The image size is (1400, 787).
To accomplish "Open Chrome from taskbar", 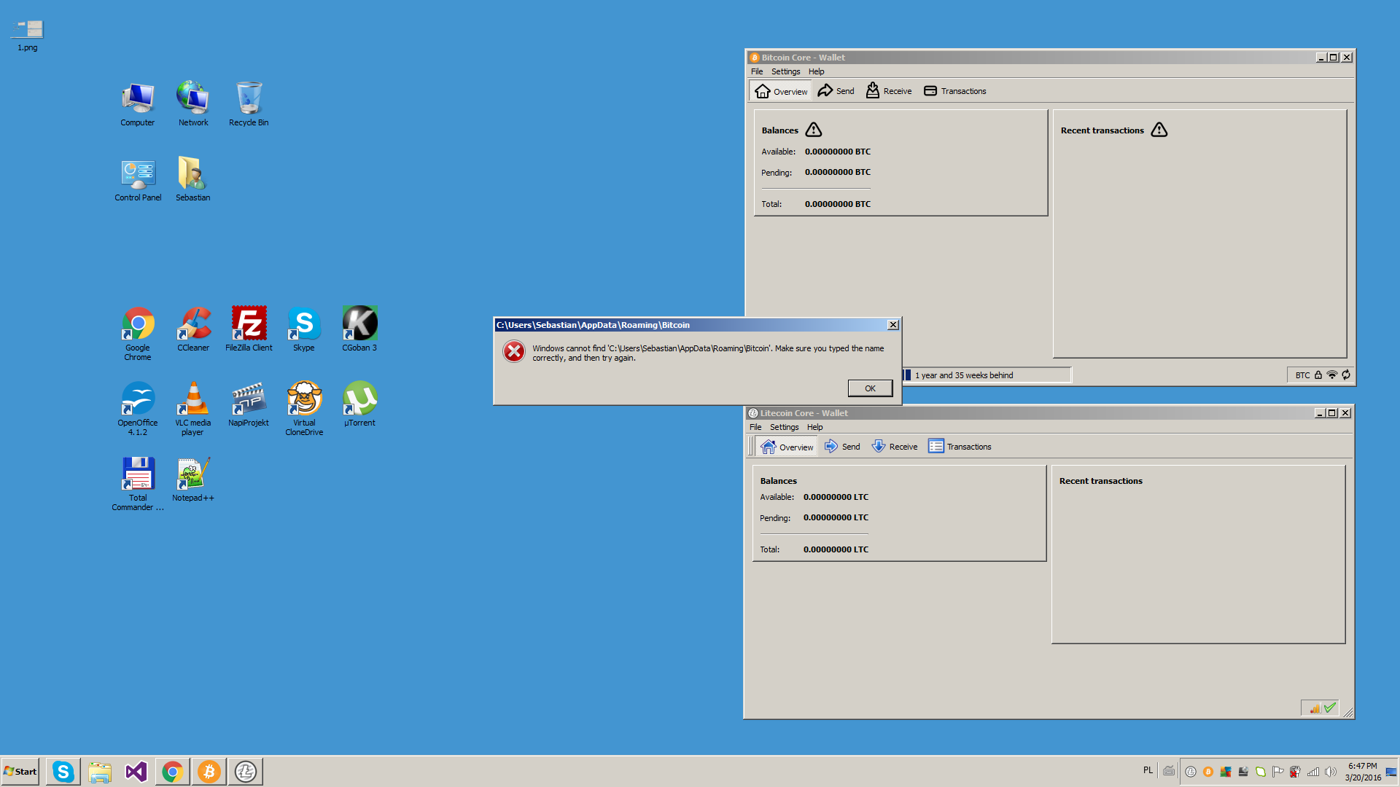I will coord(173,772).
